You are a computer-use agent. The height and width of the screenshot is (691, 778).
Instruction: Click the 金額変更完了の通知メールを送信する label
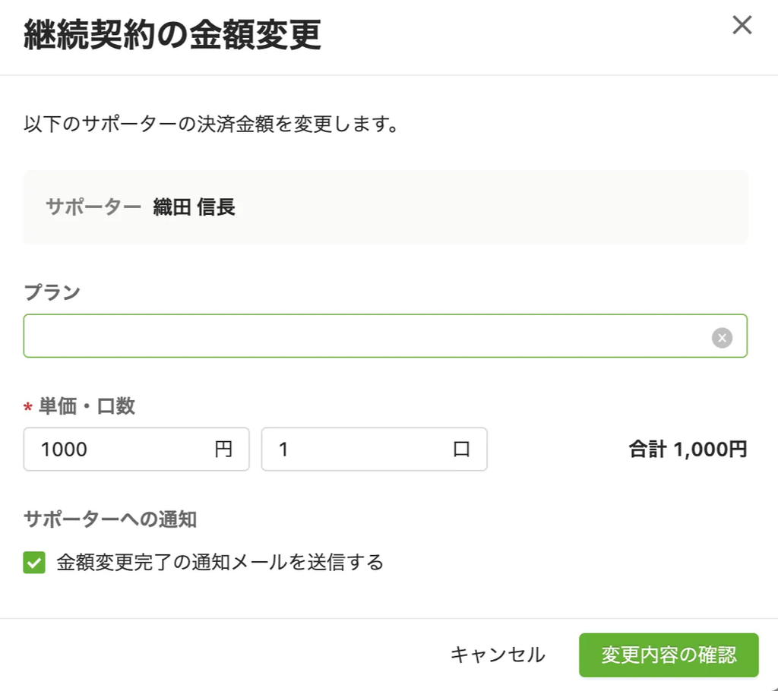coord(220,563)
